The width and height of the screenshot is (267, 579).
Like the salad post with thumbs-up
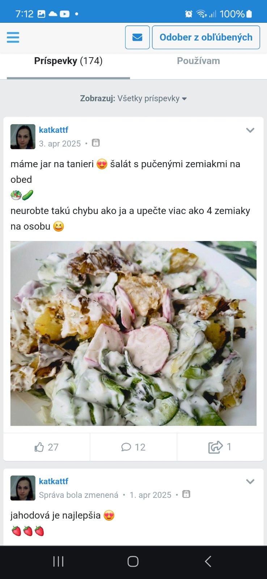pyautogui.click(x=47, y=447)
